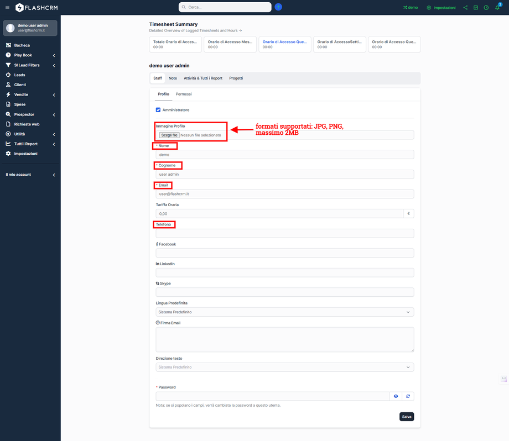Screen dimensions: 509x441
Task: Click the Facebook input field
Action: tap(285, 253)
